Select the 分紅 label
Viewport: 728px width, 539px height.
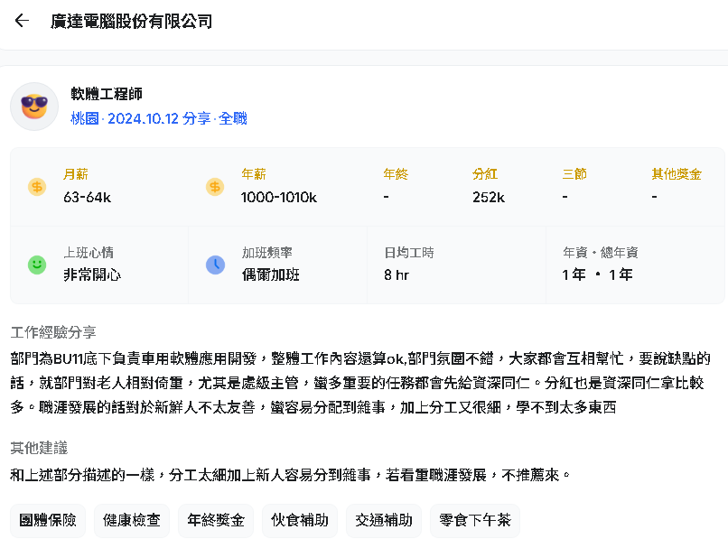tap(485, 174)
